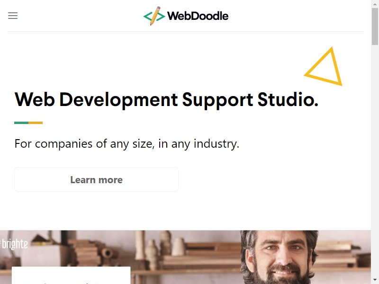
Task: Click the left green angle bracket in logo
Action: [148, 17]
